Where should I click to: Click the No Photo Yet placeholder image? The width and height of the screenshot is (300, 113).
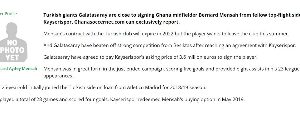pyautogui.click(x=13, y=42)
